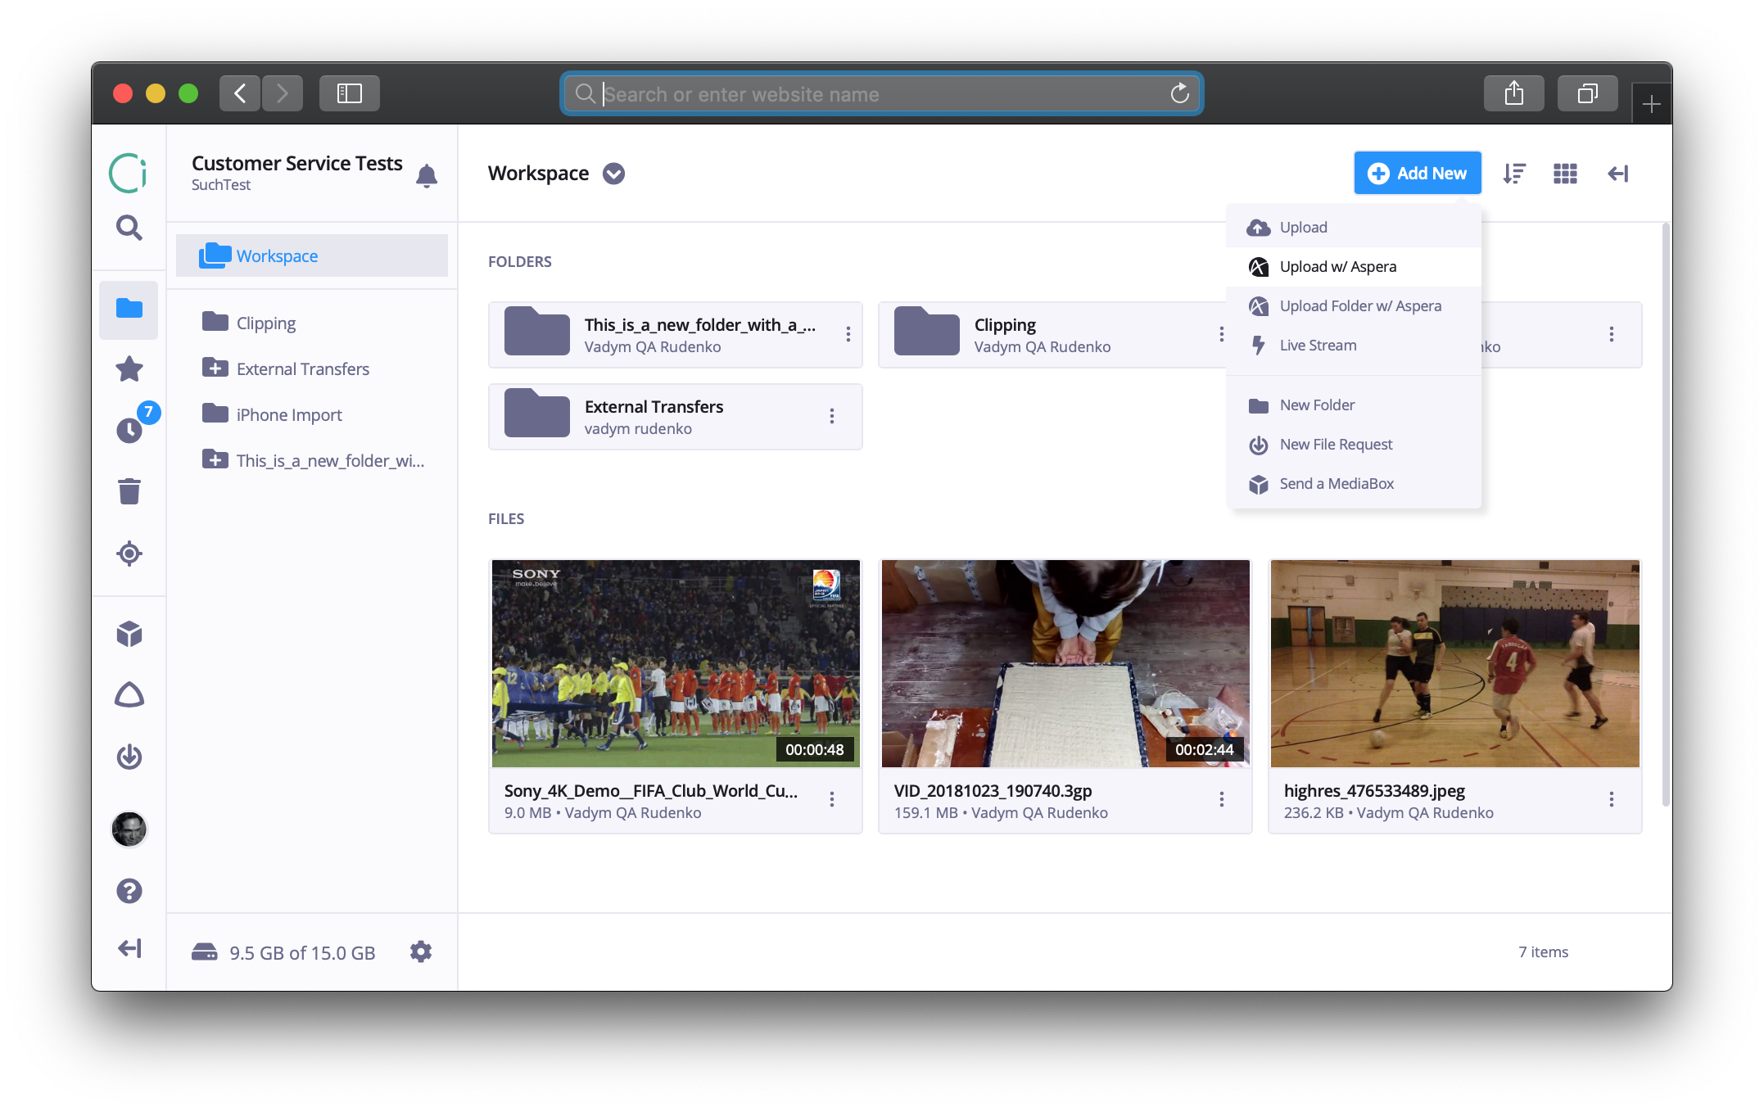Focus the browser address search field
This screenshot has width=1764, height=1112.
pyautogui.click(x=881, y=93)
